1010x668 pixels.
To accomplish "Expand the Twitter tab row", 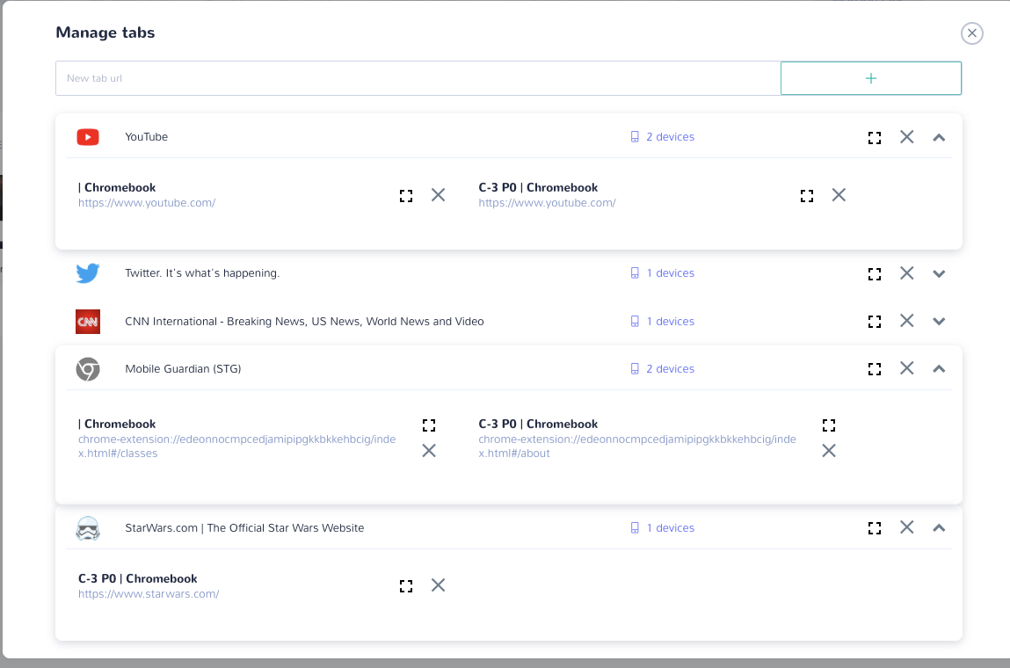I will (939, 273).
